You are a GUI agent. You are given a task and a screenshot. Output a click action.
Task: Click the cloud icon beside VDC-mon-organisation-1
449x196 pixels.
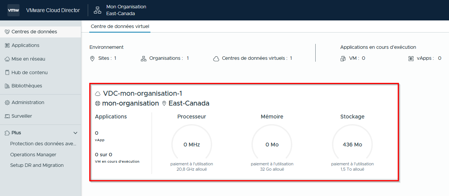98,93
